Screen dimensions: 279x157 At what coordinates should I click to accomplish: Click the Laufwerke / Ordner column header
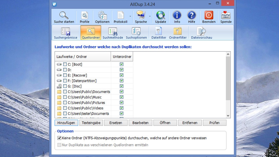[x=83, y=57]
